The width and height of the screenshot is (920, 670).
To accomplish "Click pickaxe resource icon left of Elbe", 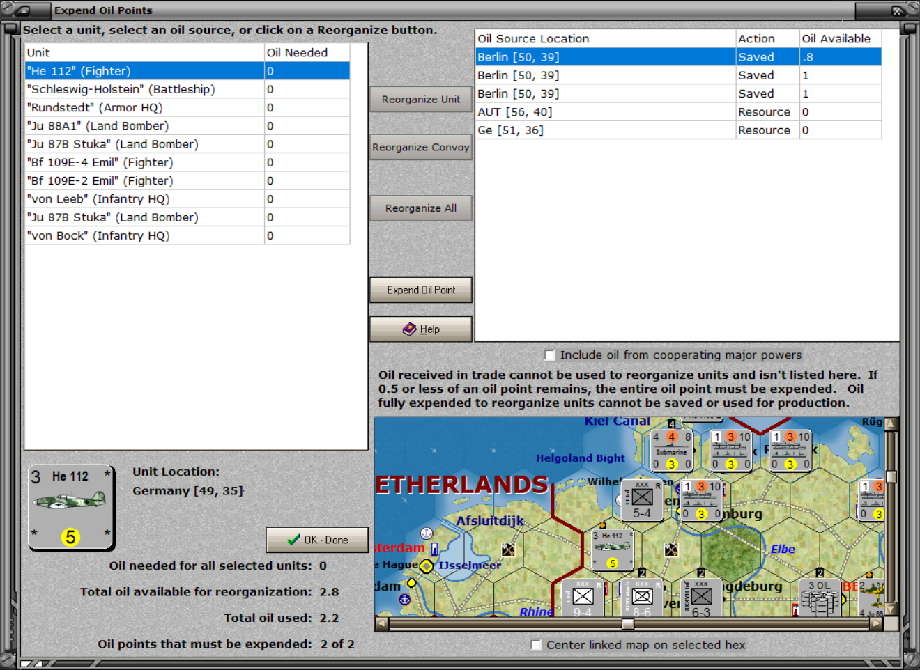I will 671,550.
